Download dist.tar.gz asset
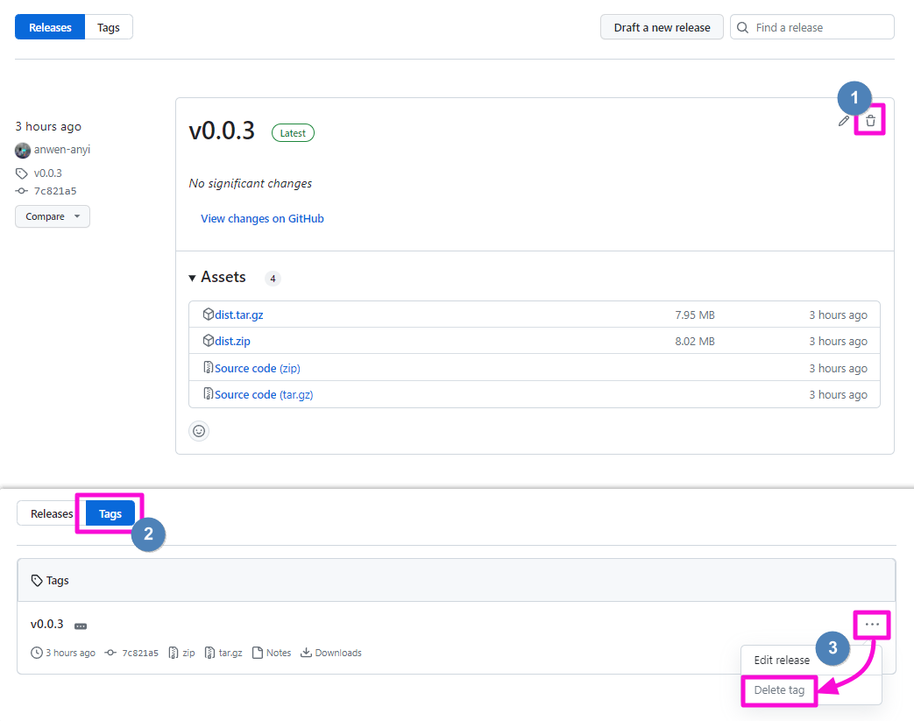Image resolution: width=914 pixels, height=721 pixels. [x=238, y=315]
